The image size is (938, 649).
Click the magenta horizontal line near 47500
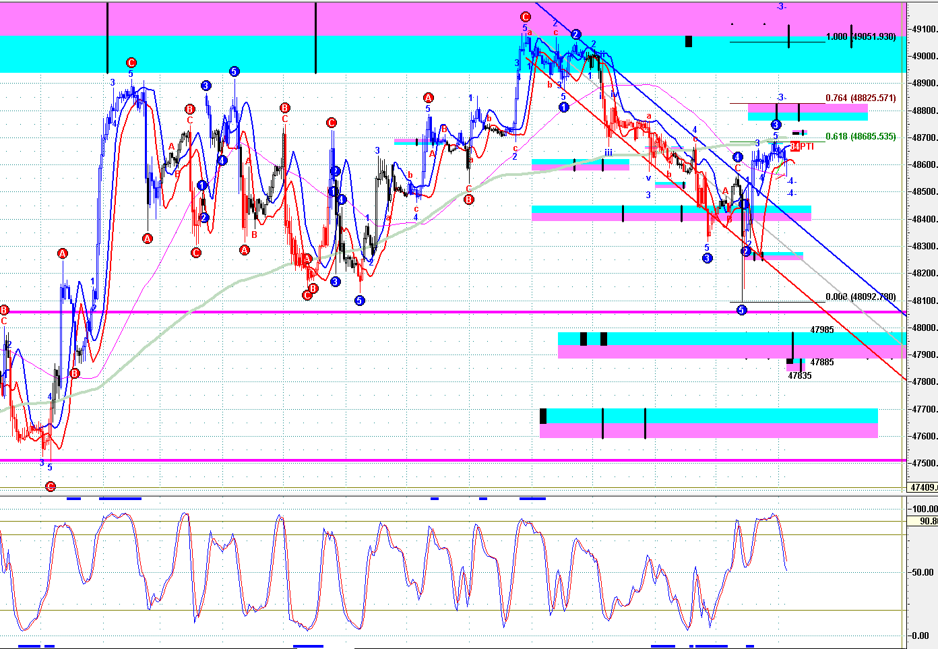point(404,460)
